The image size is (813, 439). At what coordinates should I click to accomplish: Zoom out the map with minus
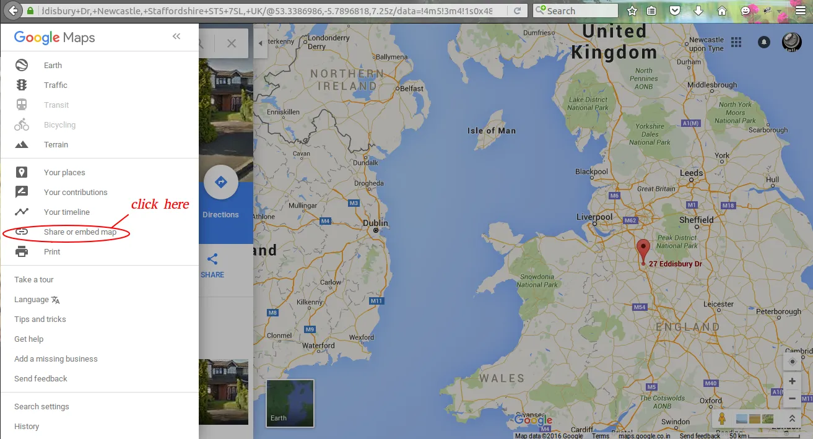(x=792, y=398)
